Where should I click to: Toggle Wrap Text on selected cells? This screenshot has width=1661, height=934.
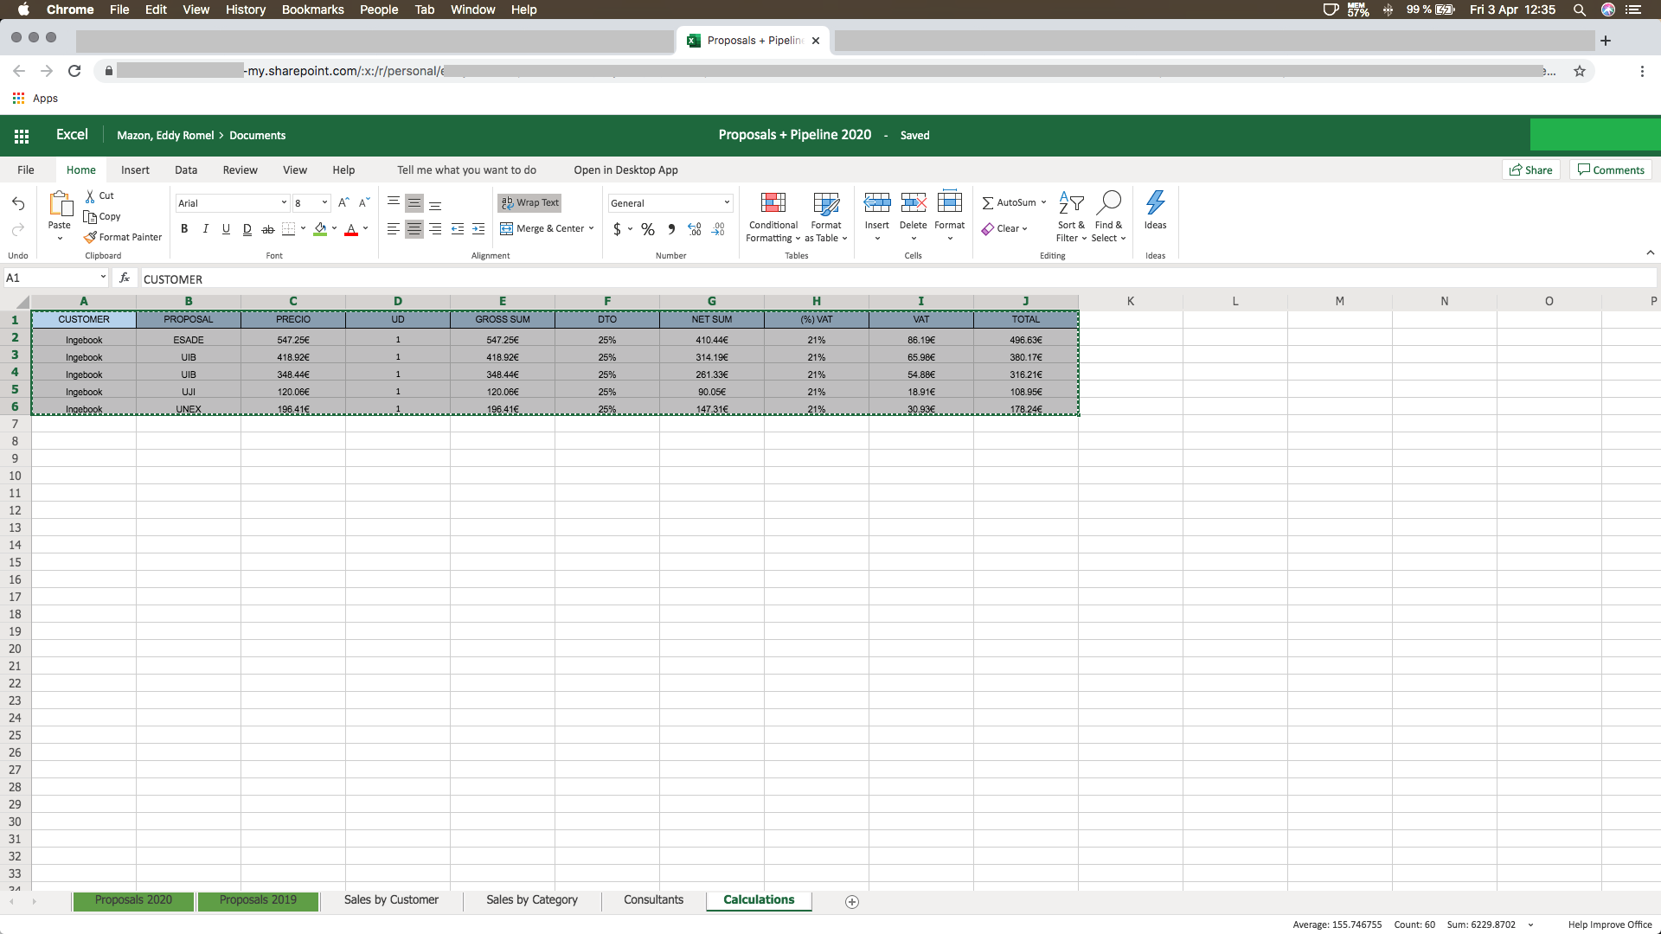tap(529, 202)
